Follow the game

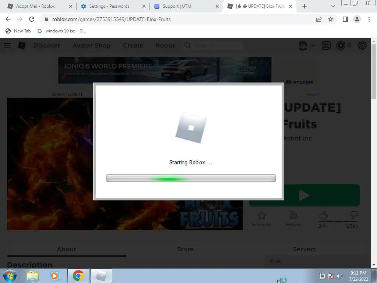point(293,219)
